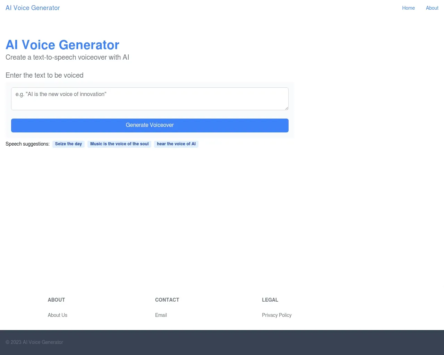Click the "© 2023 AI Voice Generator" copyright text

(x=34, y=342)
